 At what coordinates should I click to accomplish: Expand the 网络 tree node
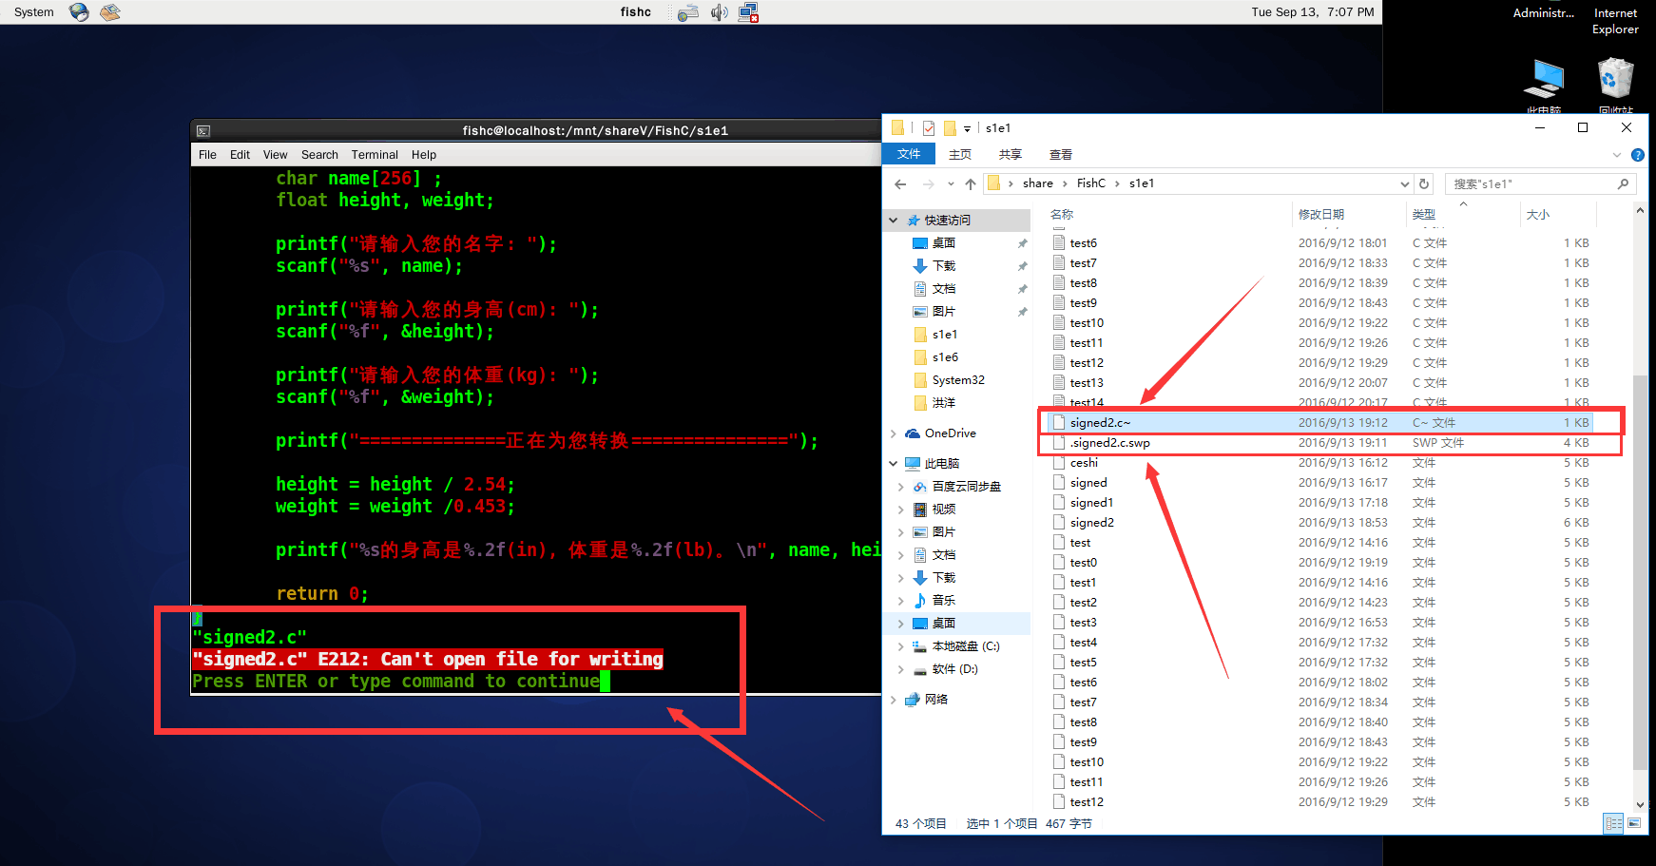coord(894,700)
